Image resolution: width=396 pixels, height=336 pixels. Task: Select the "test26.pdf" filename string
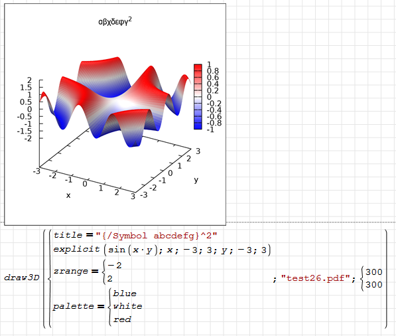click(x=316, y=278)
